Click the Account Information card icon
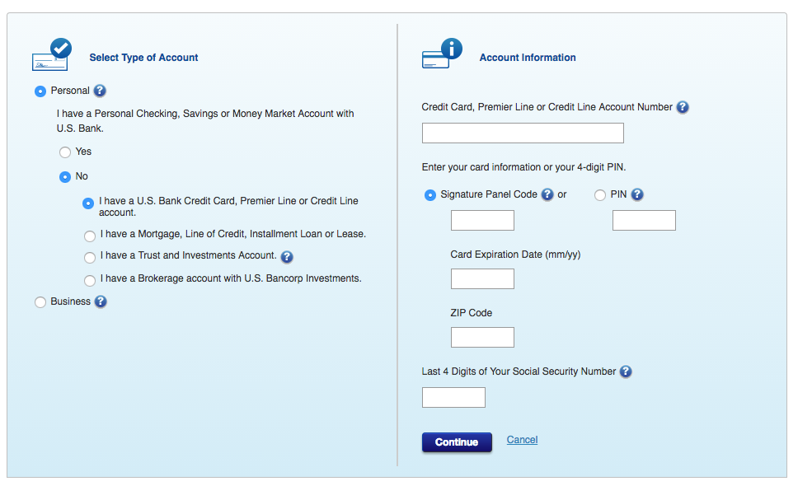 coord(442,54)
